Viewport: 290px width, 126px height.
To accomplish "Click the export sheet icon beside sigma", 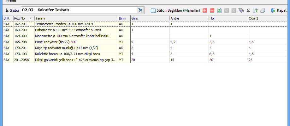I will 256,10.
